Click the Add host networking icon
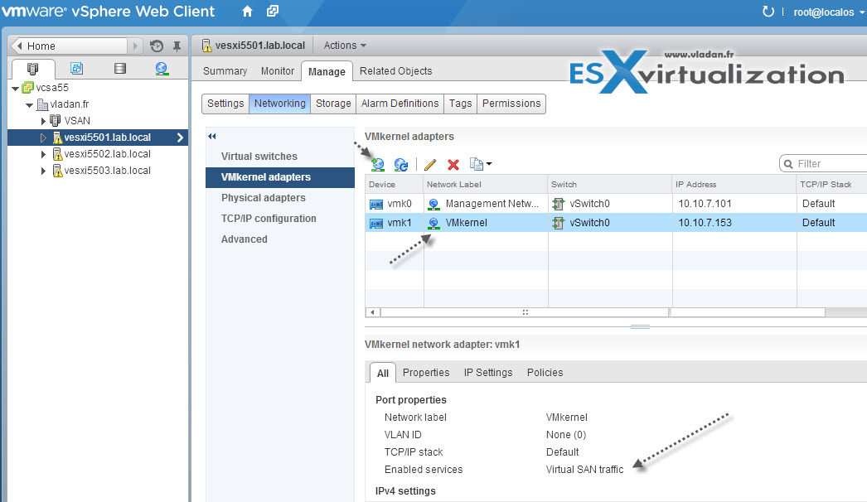 (378, 164)
